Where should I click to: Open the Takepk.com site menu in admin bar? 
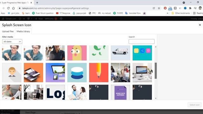tap(9, 19)
